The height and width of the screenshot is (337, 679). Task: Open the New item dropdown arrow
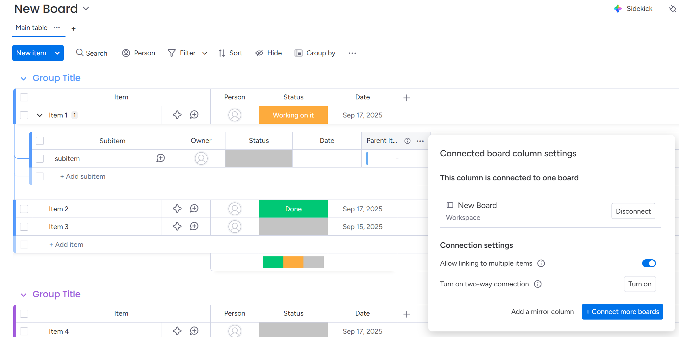tap(57, 53)
